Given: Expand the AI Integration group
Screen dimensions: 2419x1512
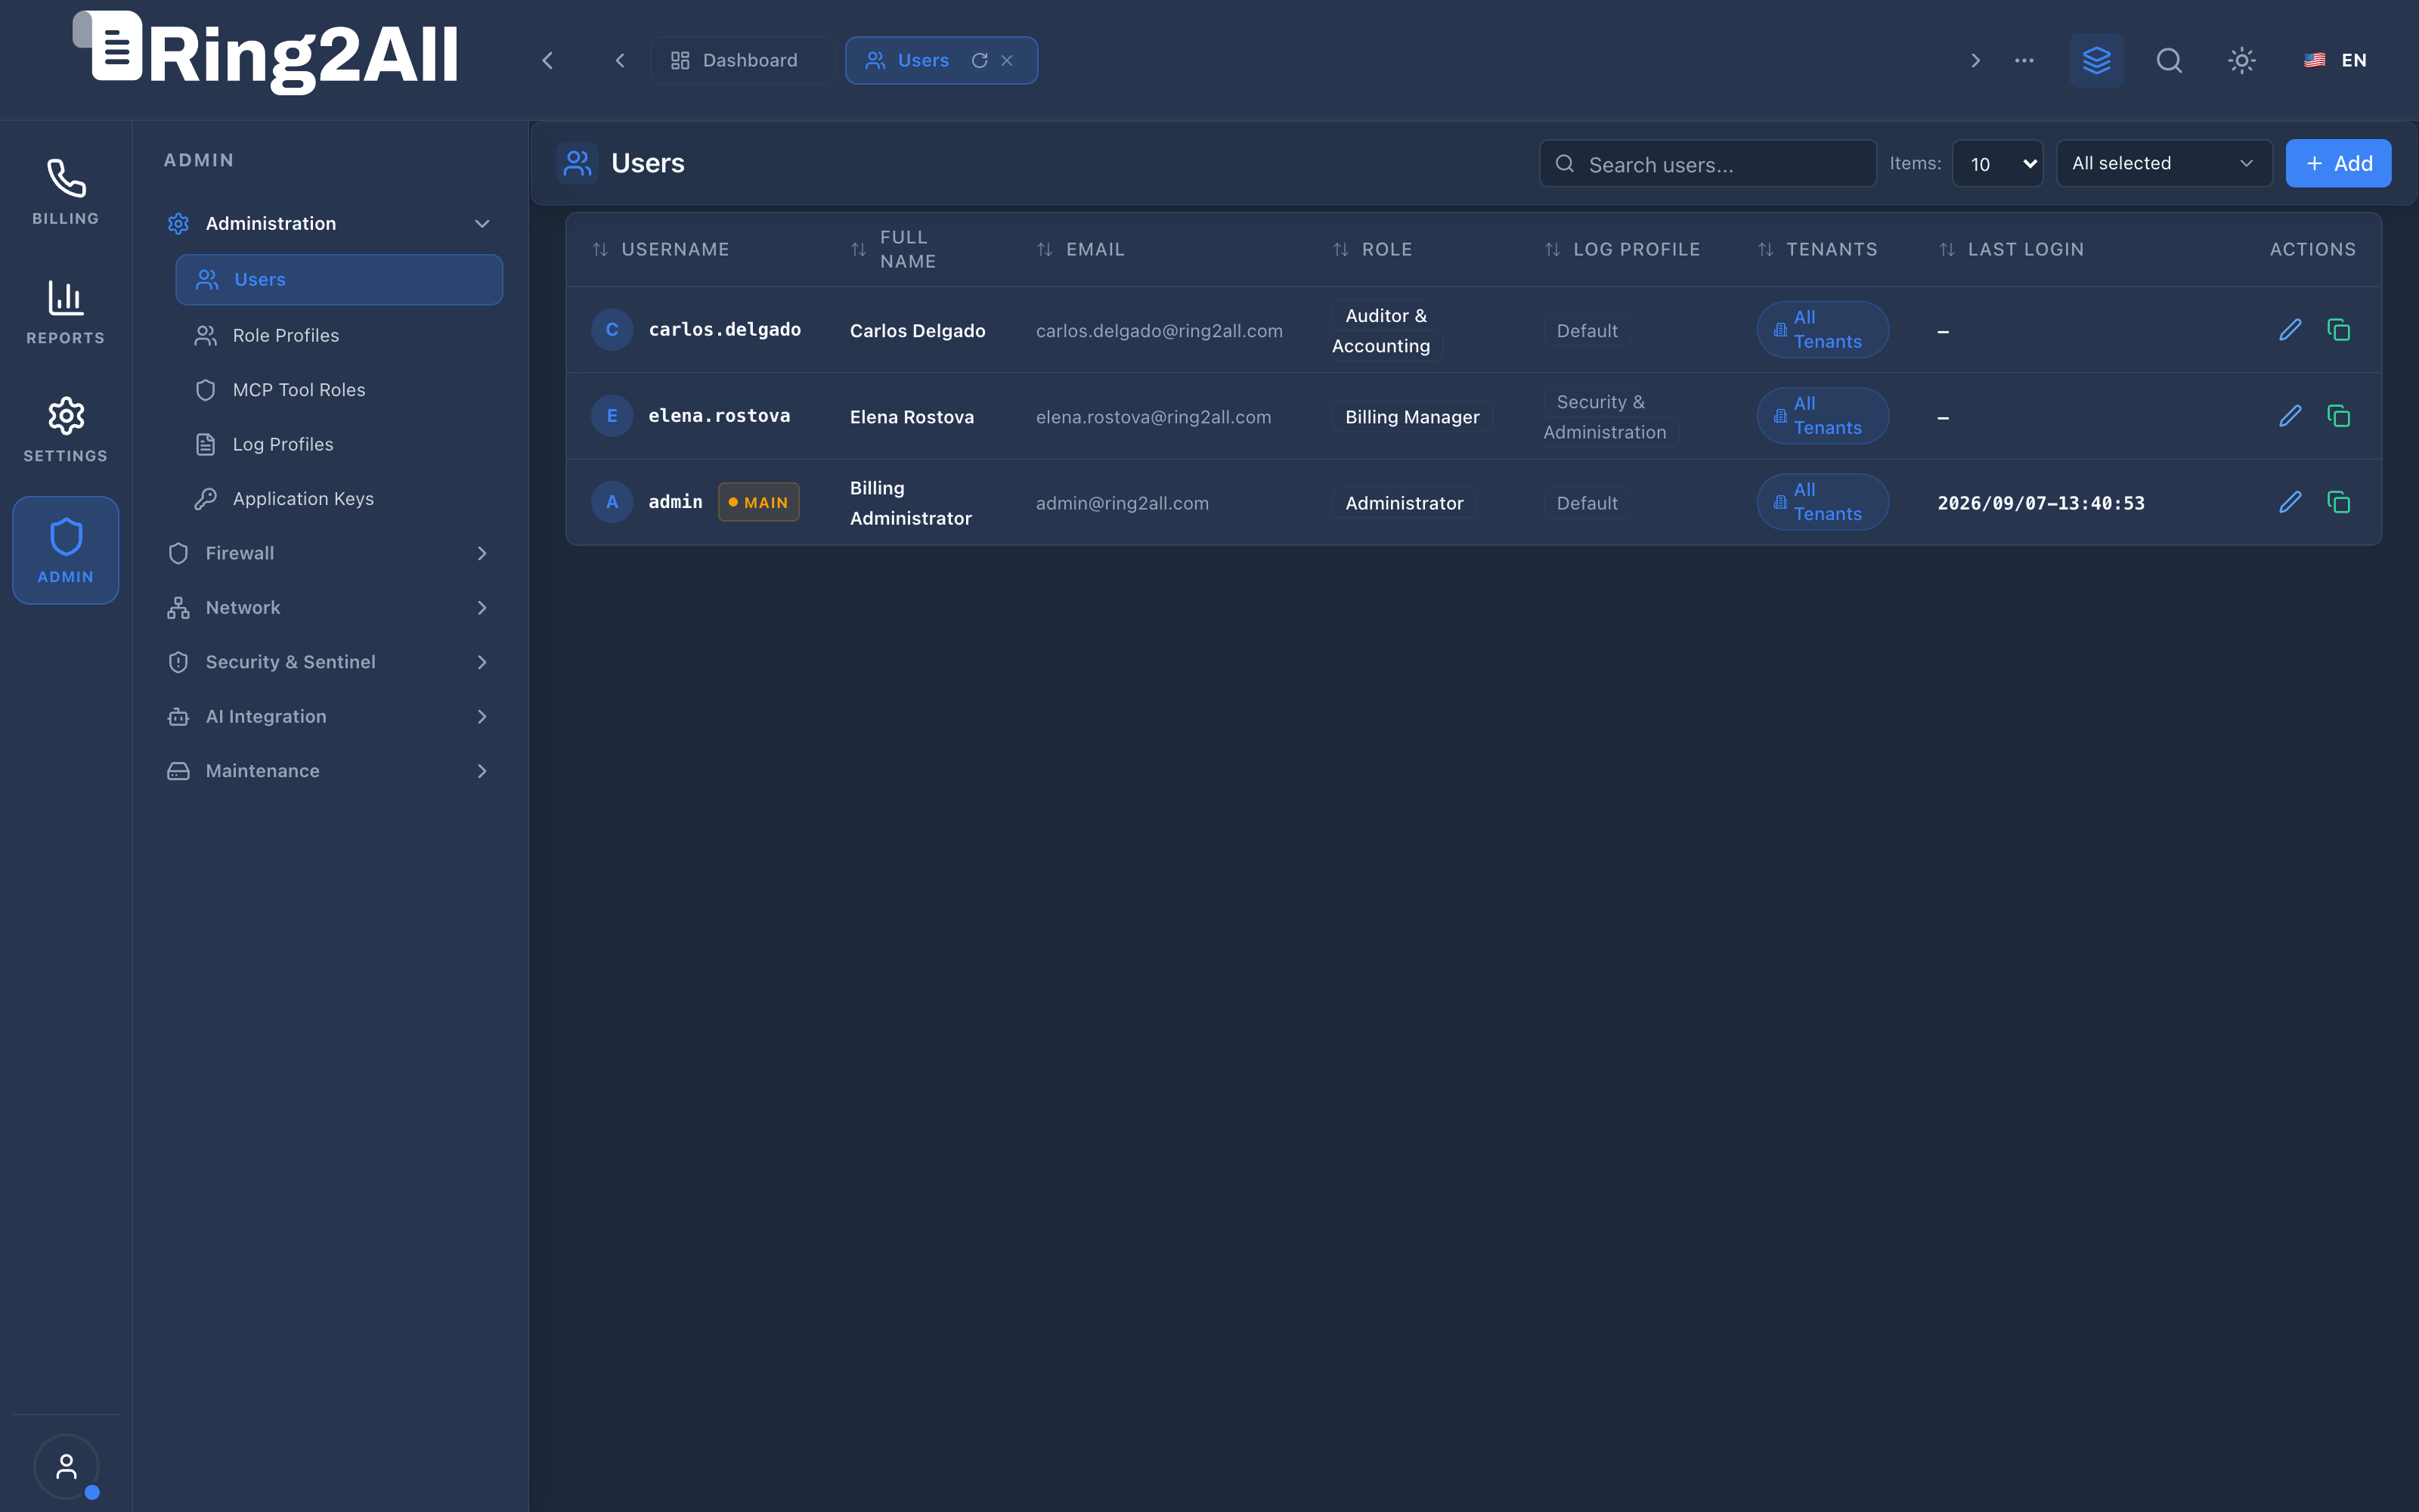Looking at the screenshot, I should (x=330, y=717).
